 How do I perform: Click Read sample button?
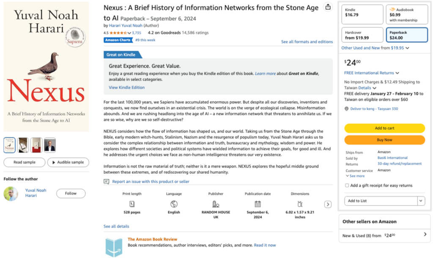tap(24, 162)
